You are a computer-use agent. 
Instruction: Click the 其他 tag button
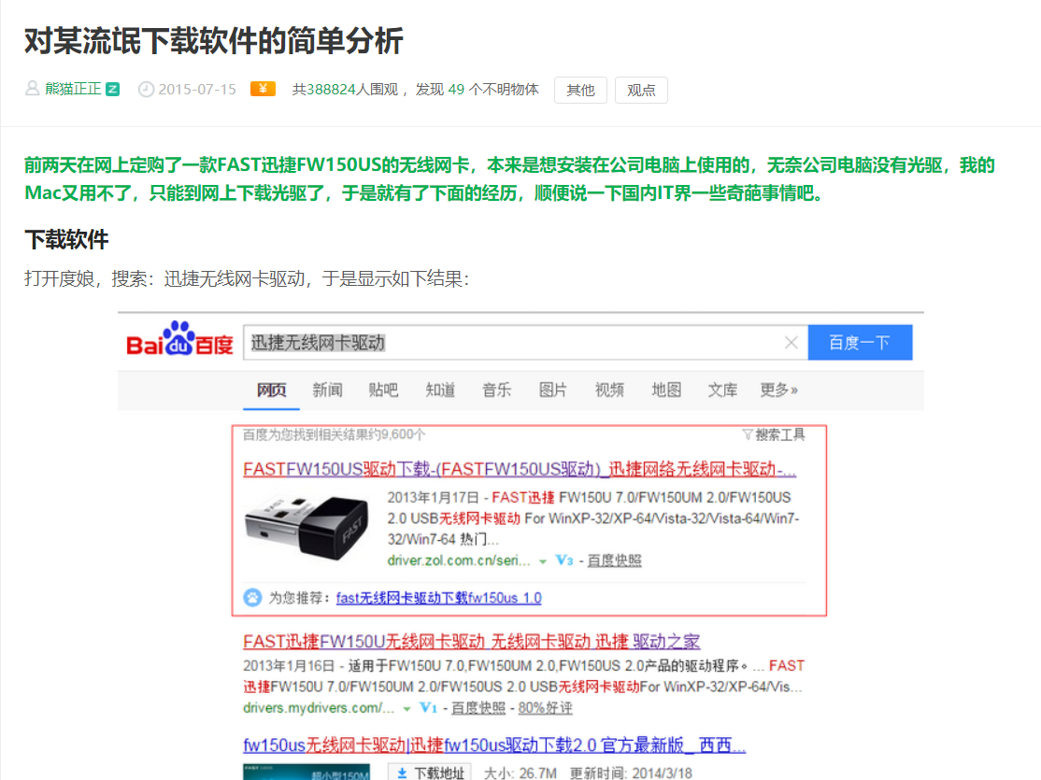click(580, 91)
